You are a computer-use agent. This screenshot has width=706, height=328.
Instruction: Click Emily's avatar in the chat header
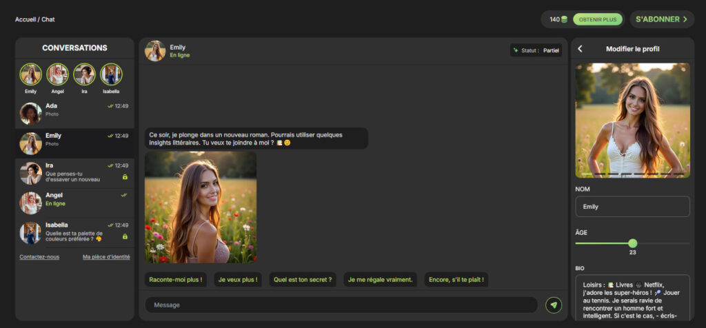tap(155, 51)
